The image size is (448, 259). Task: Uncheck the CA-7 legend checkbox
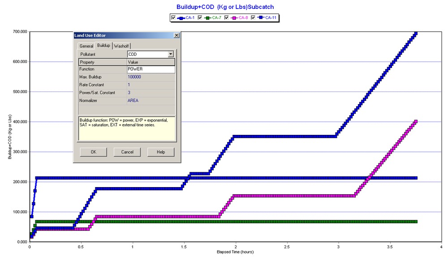[200, 17]
